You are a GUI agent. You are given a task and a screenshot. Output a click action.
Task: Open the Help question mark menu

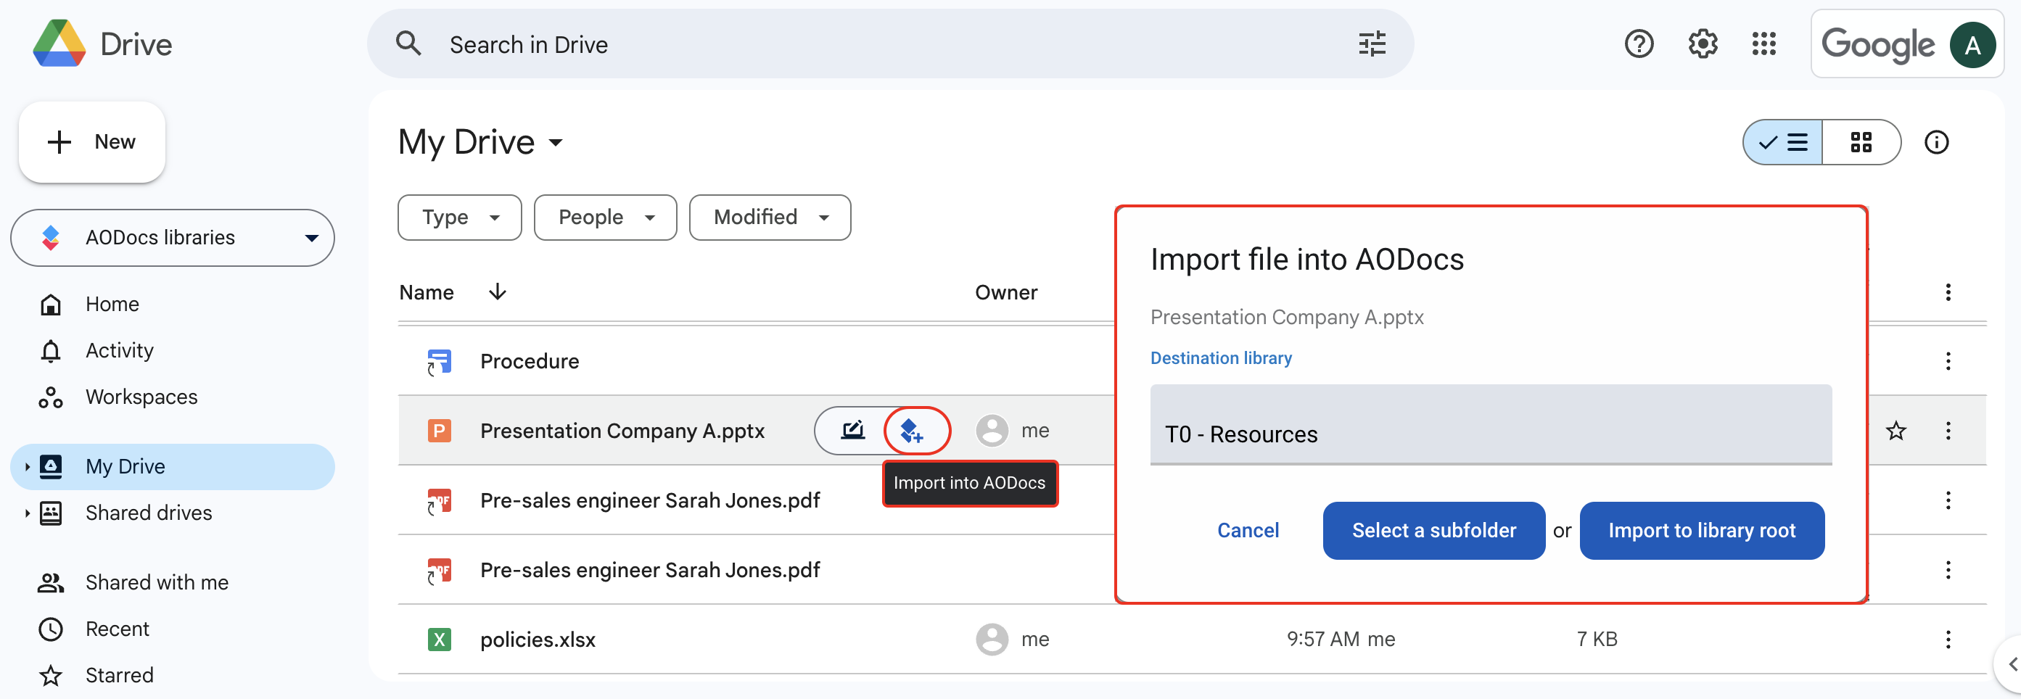pyautogui.click(x=1639, y=44)
